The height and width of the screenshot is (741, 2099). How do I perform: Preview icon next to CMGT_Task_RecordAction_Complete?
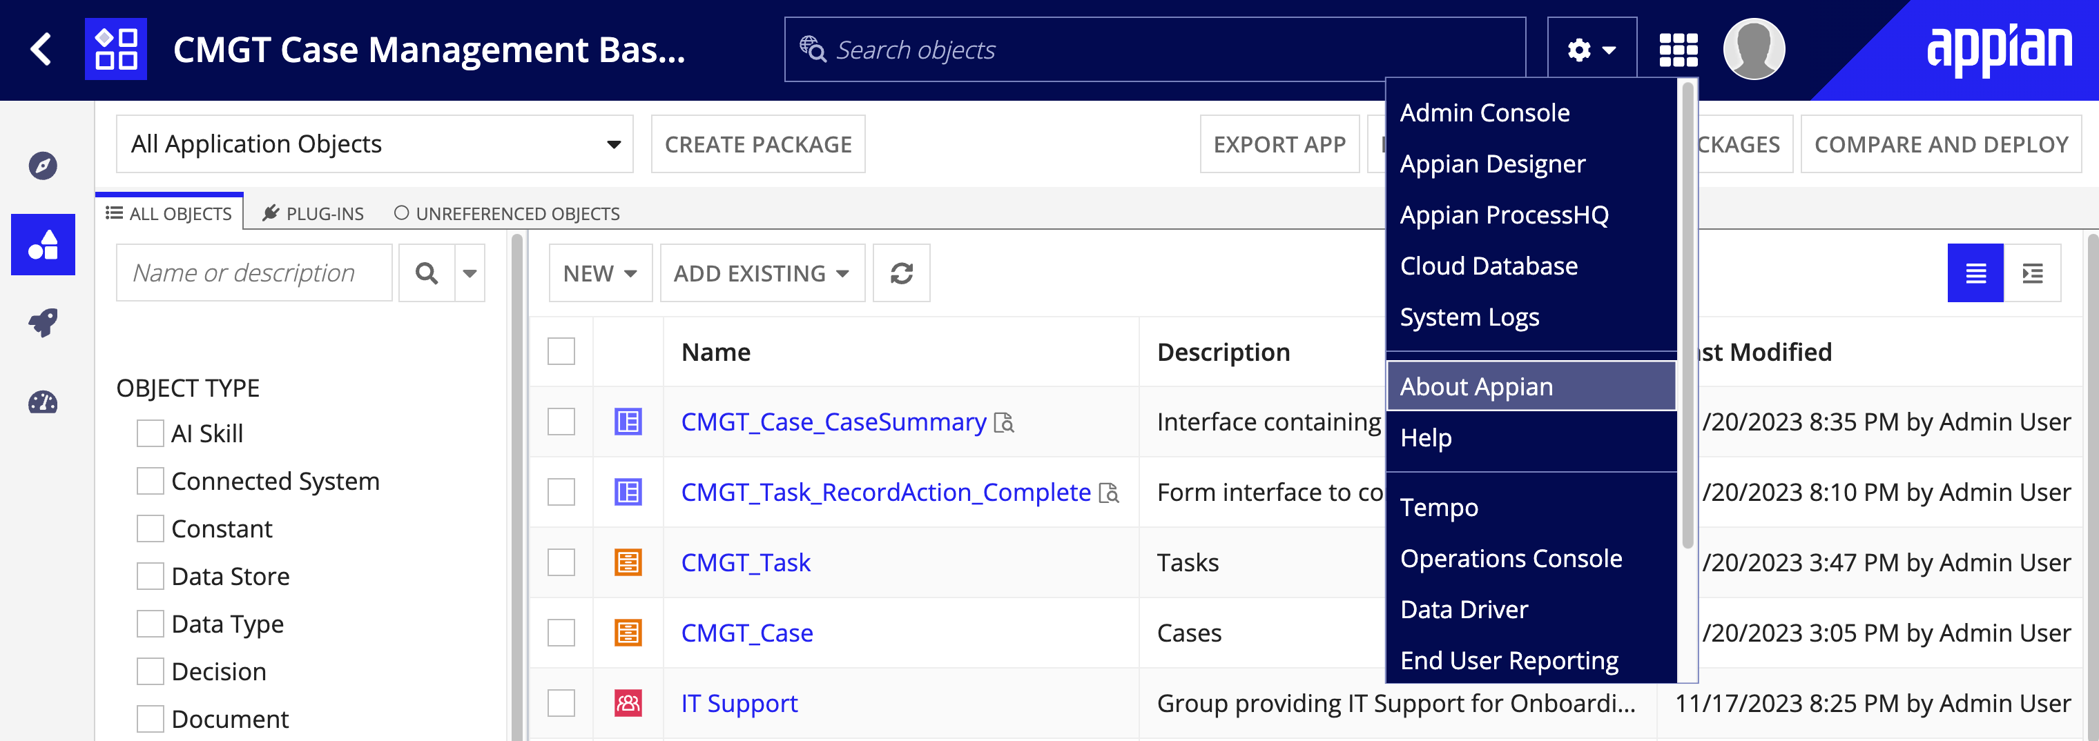pos(1109,493)
